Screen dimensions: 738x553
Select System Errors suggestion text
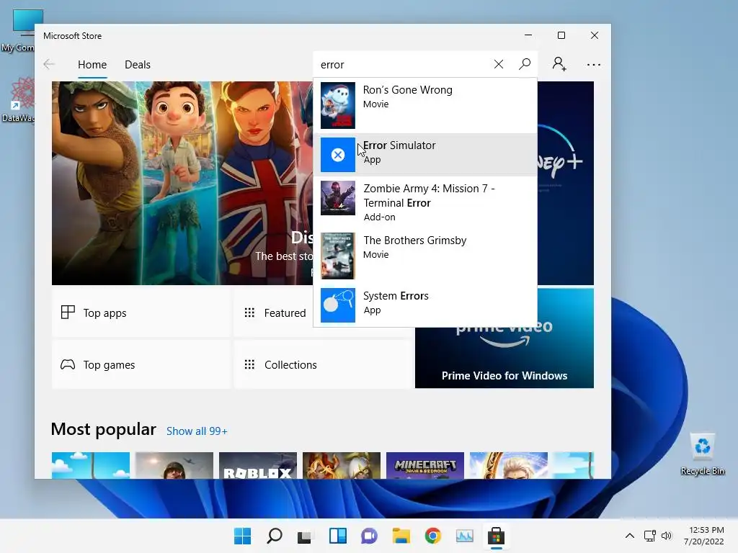pyautogui.click(x=396, y=296)
